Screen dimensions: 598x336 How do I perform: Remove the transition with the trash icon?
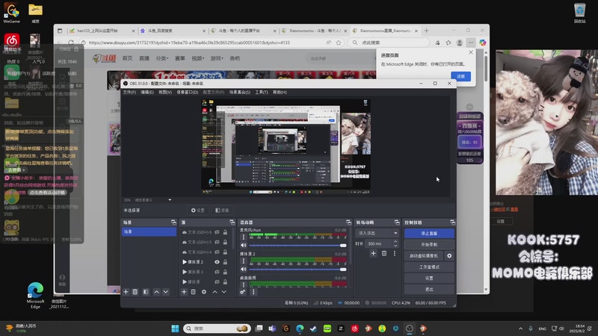(384, 253)
